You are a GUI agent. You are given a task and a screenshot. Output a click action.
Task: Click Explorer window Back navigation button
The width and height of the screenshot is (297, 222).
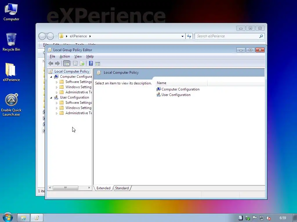point(42,36)
